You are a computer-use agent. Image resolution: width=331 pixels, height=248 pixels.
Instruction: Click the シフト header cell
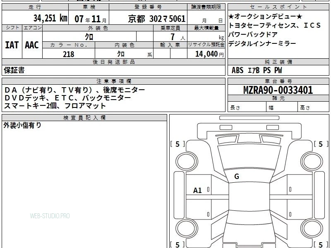pyautogui.click(x=12, y=28)
